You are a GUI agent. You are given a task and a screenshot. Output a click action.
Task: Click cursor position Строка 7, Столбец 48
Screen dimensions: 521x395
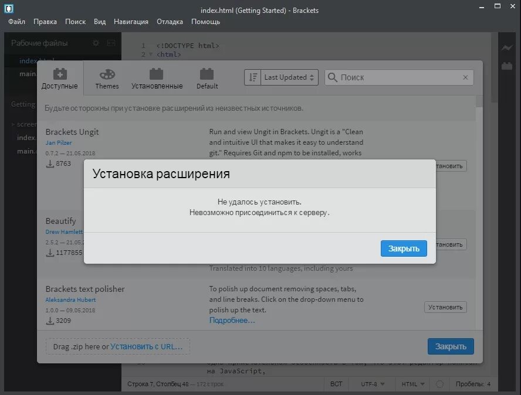click(158, 384)
